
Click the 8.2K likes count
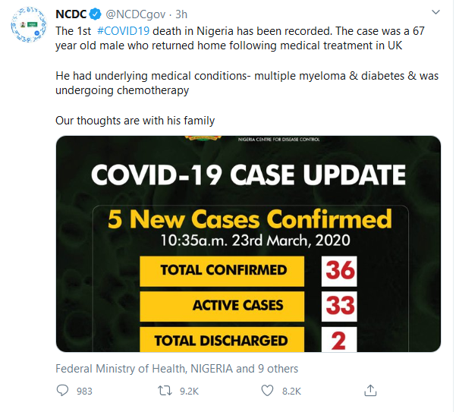tap(291, 391)
